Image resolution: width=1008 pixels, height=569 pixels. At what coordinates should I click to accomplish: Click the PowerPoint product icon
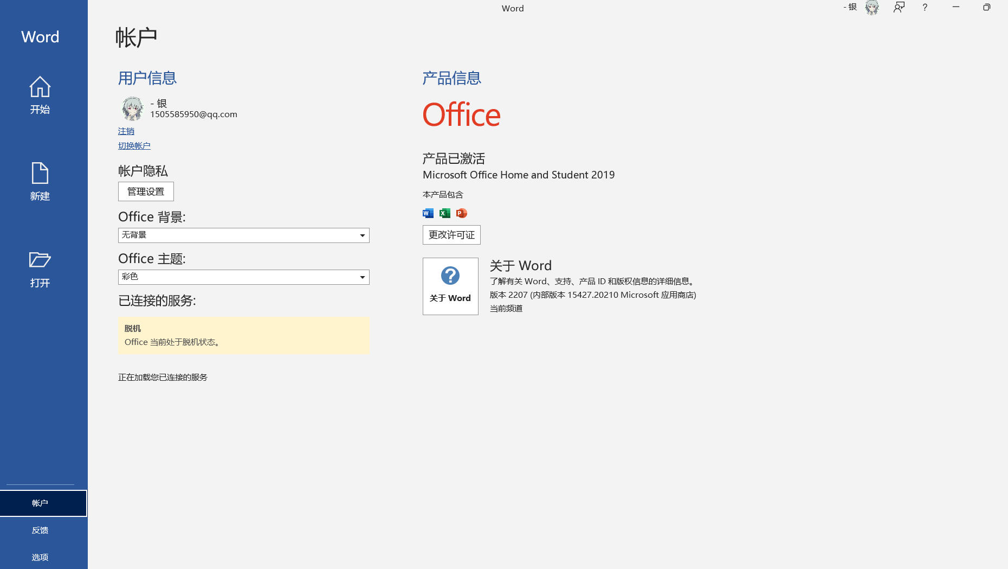tap(462, 213)
